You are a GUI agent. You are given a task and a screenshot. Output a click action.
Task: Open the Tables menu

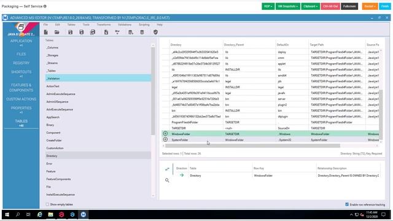click(71, 25)
